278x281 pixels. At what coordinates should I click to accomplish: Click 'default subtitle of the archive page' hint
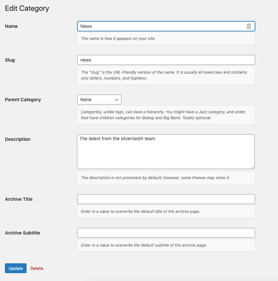coord(144,245)
